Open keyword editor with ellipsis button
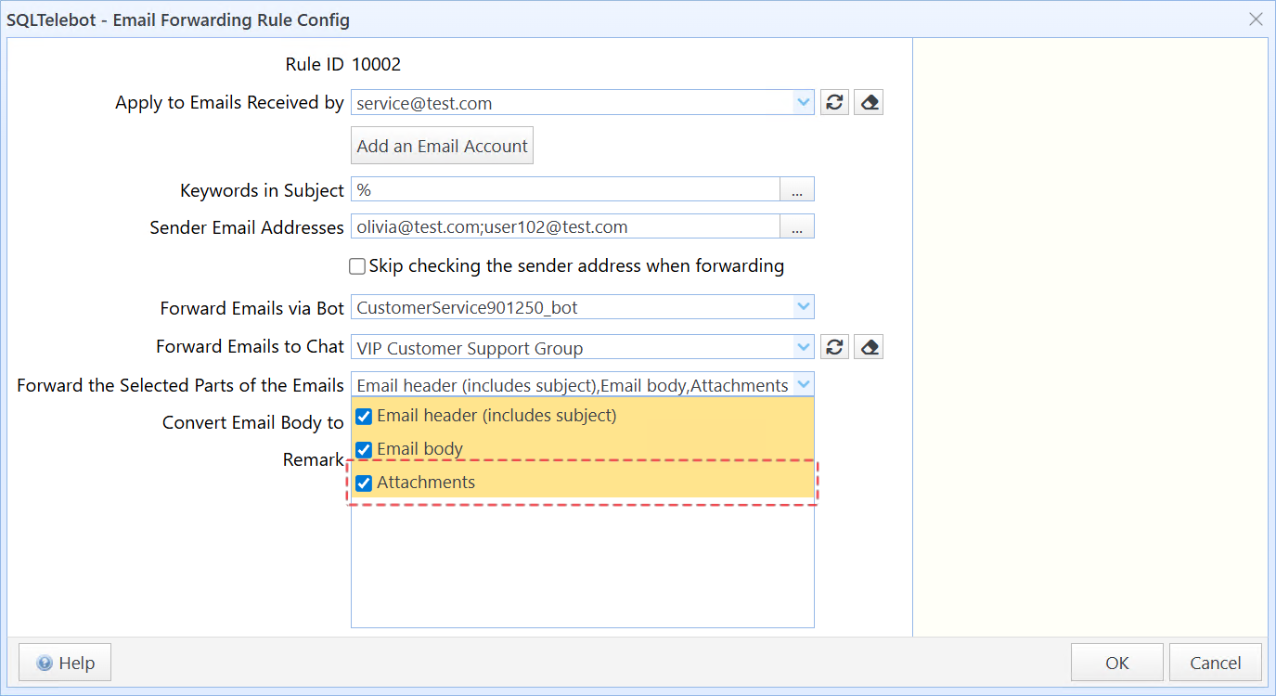1276x696 pixels. (797, 190)
